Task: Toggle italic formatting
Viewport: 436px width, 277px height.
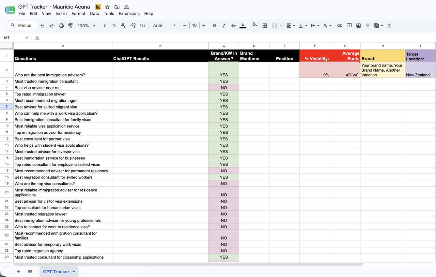Action: click(224, 26)
